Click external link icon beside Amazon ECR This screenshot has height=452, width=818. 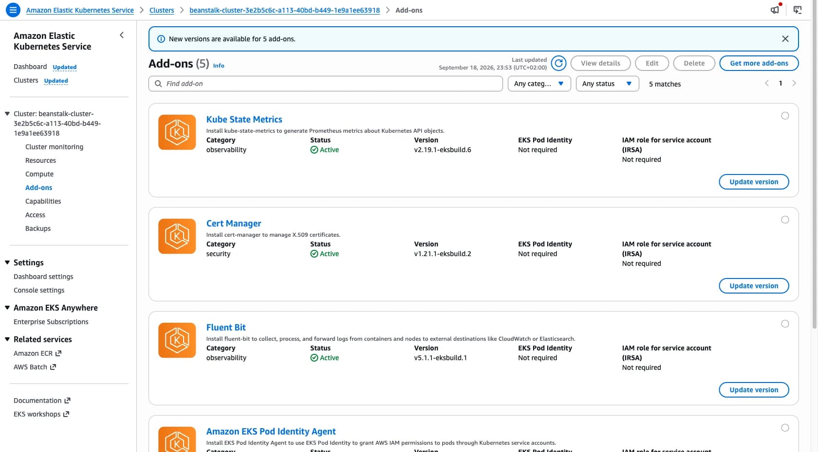click(58, 353)
